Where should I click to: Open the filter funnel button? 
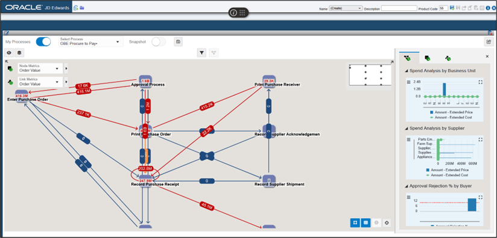[201, 53]
